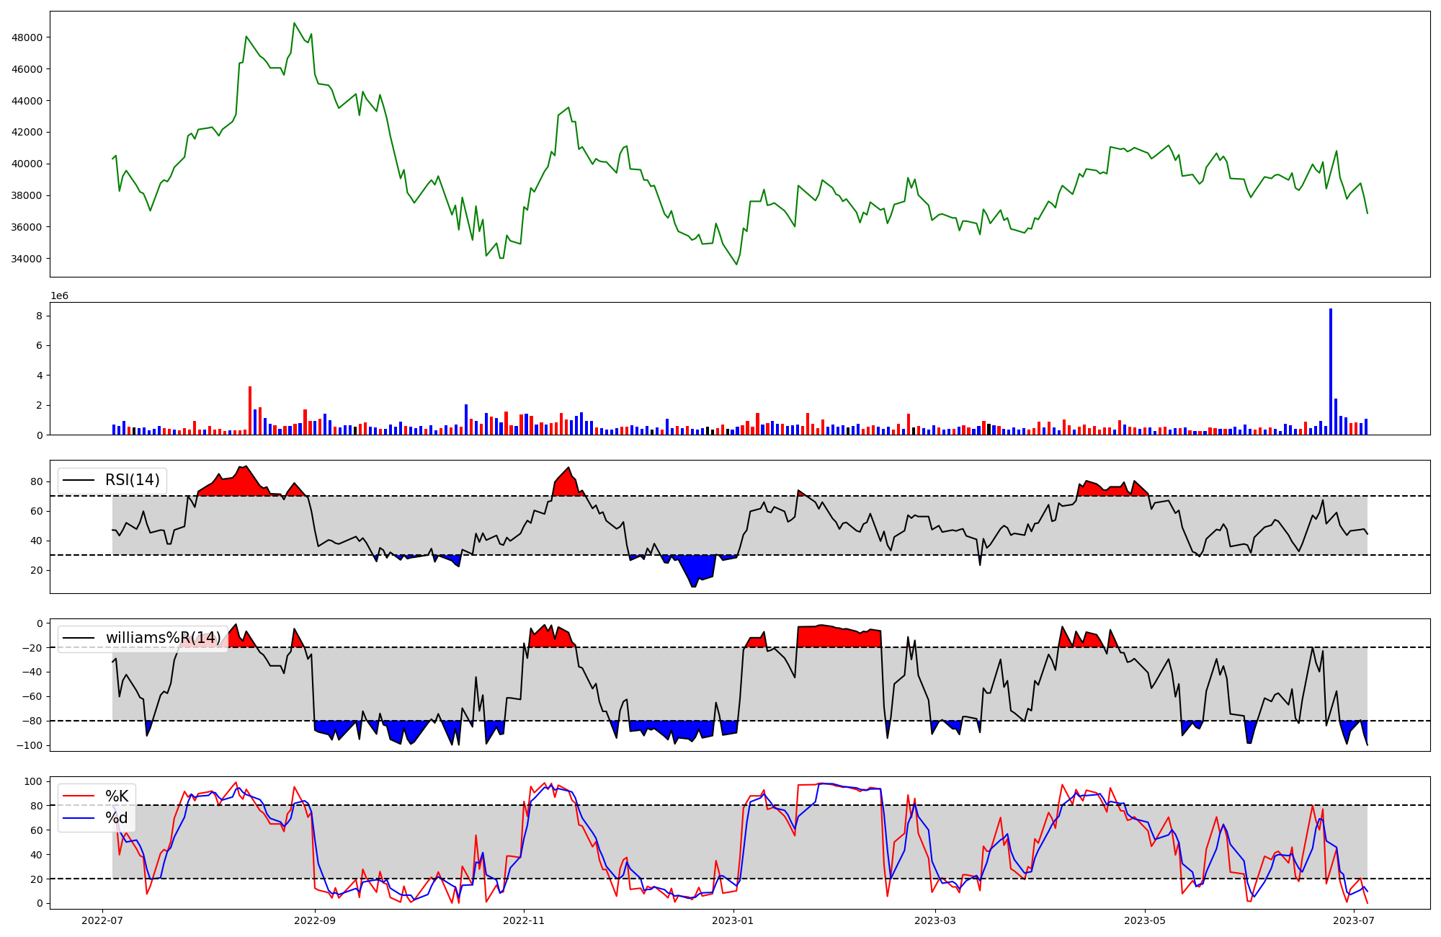
Task: Click the RSI(14) legend entry
Action: tap(132, 480)
